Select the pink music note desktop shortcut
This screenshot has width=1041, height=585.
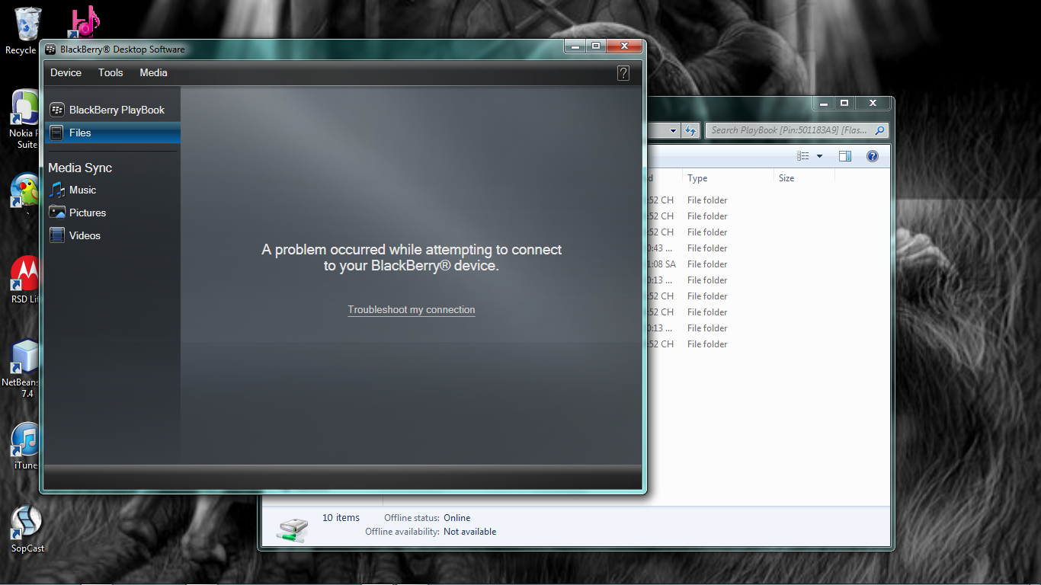[x=83, y=21]
